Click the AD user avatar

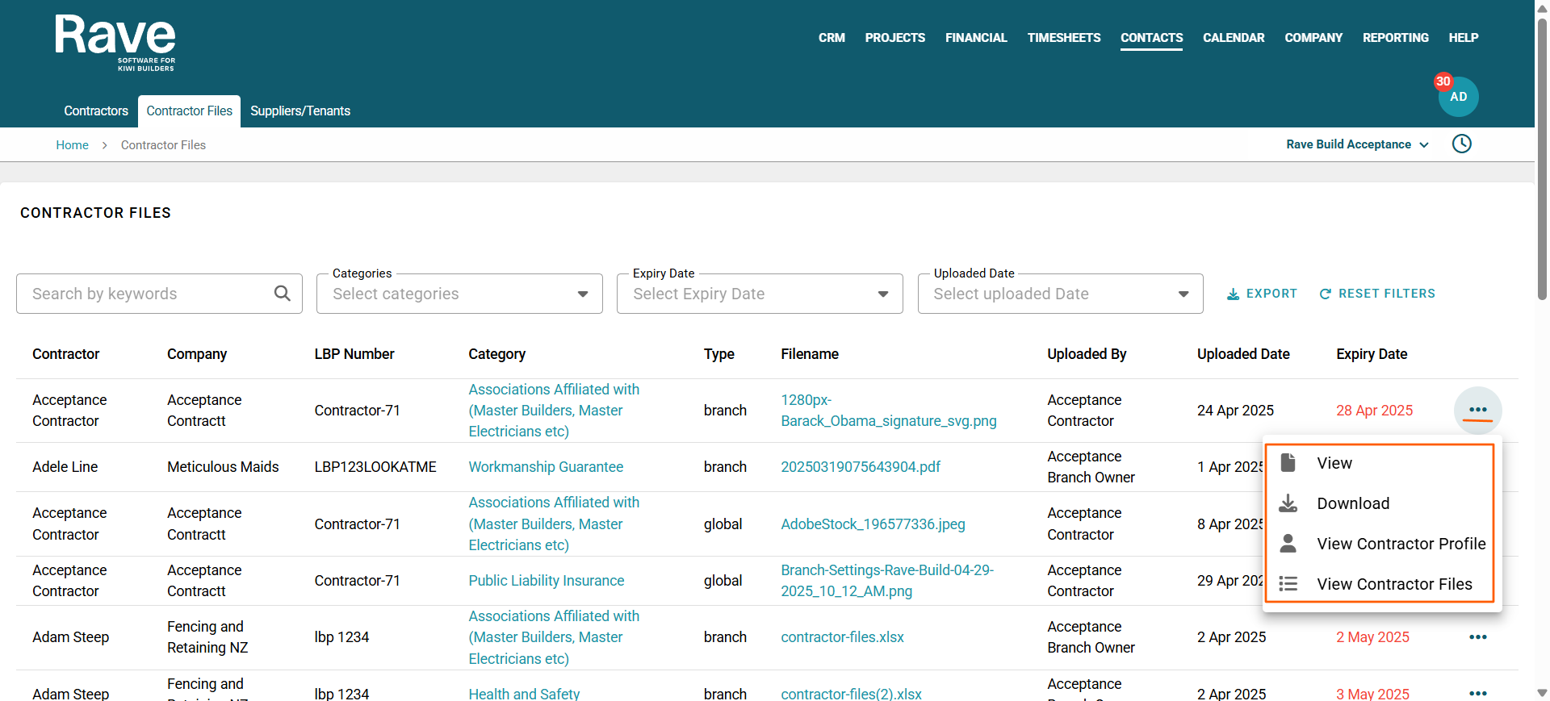click(x=1458, y=97)
